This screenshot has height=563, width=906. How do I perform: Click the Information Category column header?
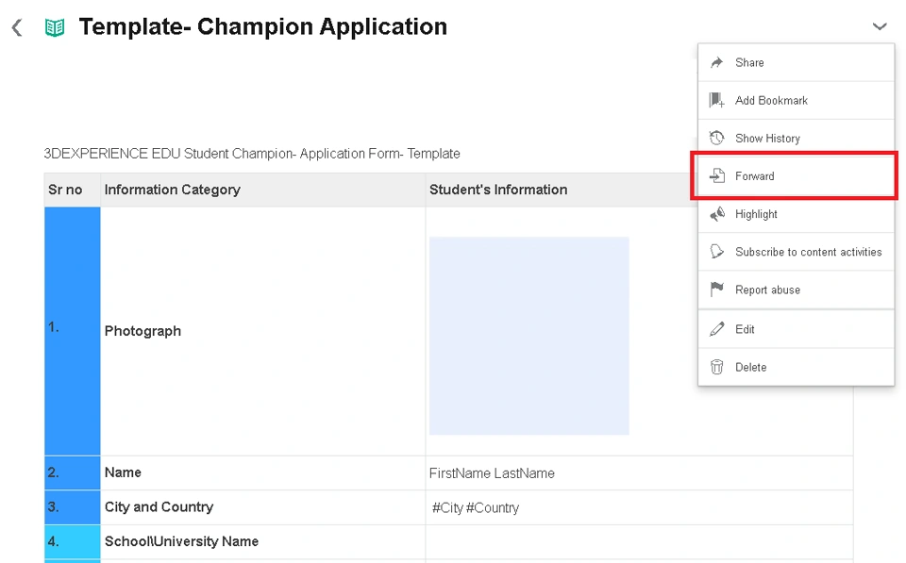point(173,190)
